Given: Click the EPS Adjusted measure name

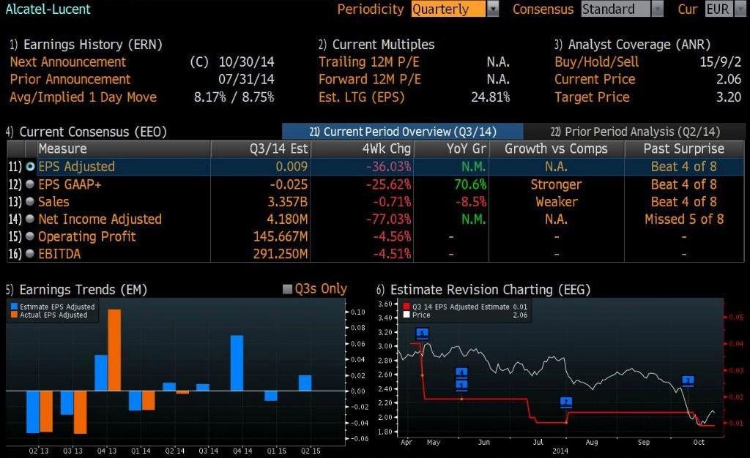Looking at the screenshot, I should coord(76,167).
